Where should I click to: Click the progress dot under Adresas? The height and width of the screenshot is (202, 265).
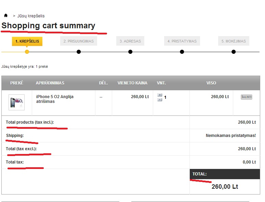(130, 52)
